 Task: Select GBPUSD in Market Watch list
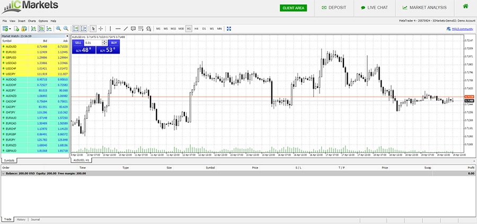(11, 57)
